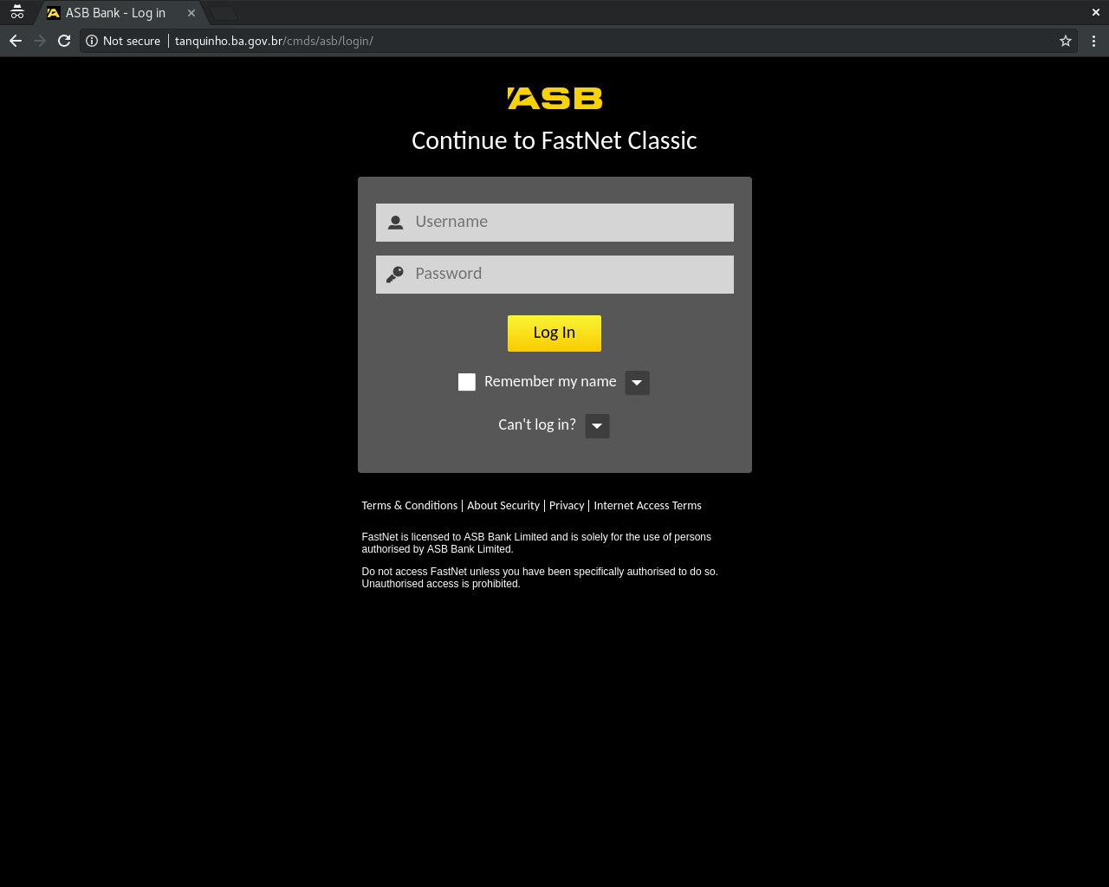Reload the page with the refresh icon
Image resolution: width=1109 pixels, height=887 pixels.
coord(64,41)
